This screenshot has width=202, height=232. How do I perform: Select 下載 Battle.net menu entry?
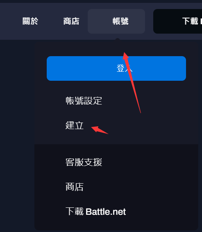coord(96,212)
